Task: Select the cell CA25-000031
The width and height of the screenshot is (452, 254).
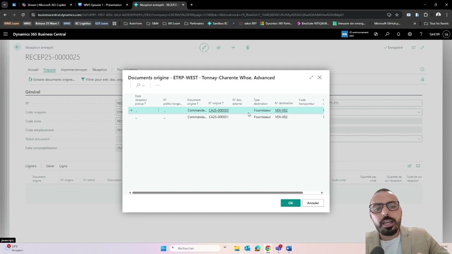Action: click(219, 117)
